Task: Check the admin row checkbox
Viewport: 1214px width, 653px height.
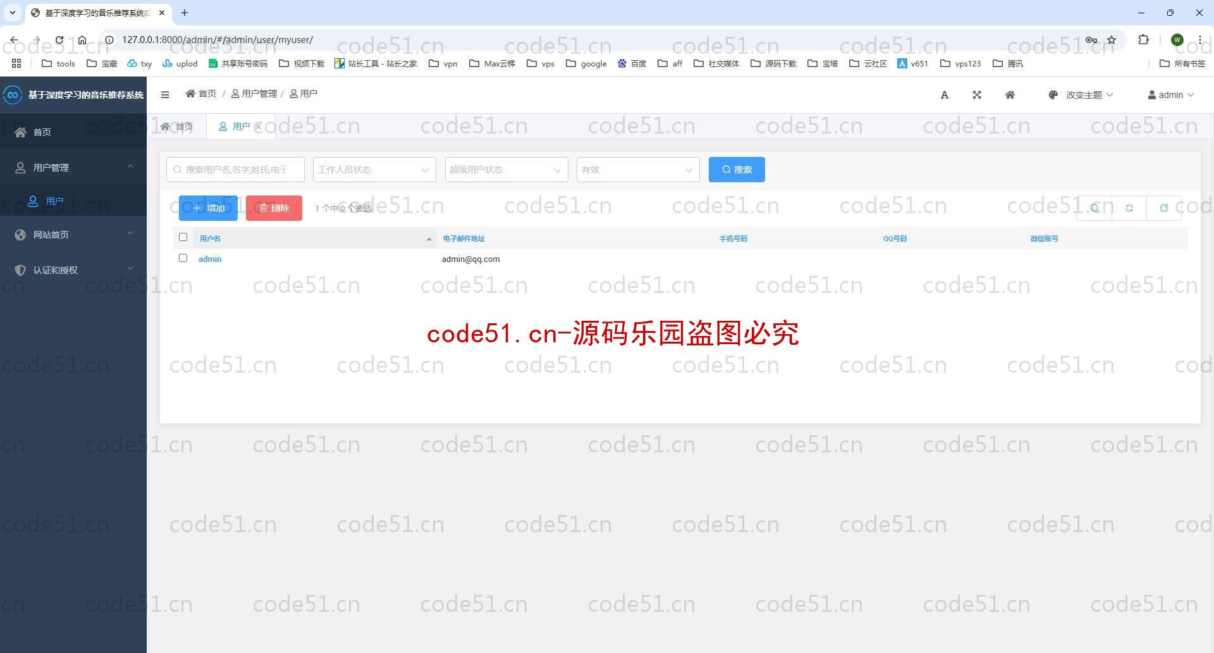Action: point(183,258)
